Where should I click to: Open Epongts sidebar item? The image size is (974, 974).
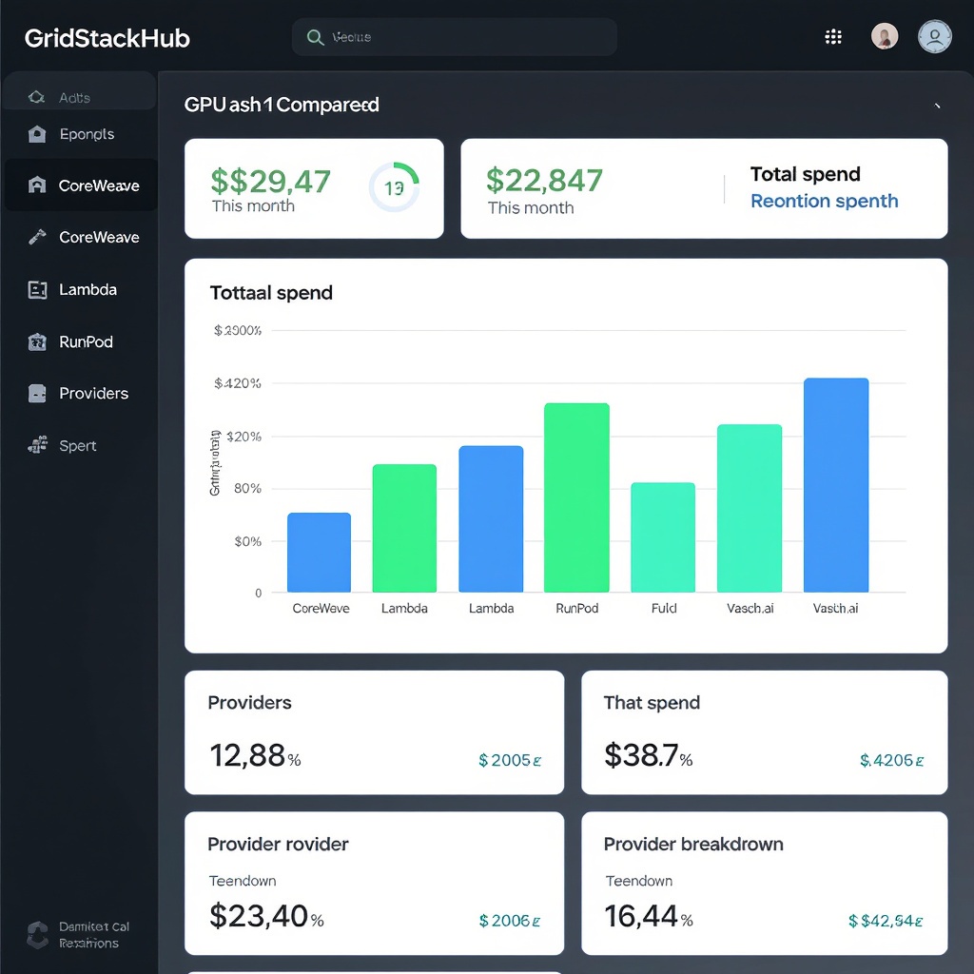pos(79,134)
